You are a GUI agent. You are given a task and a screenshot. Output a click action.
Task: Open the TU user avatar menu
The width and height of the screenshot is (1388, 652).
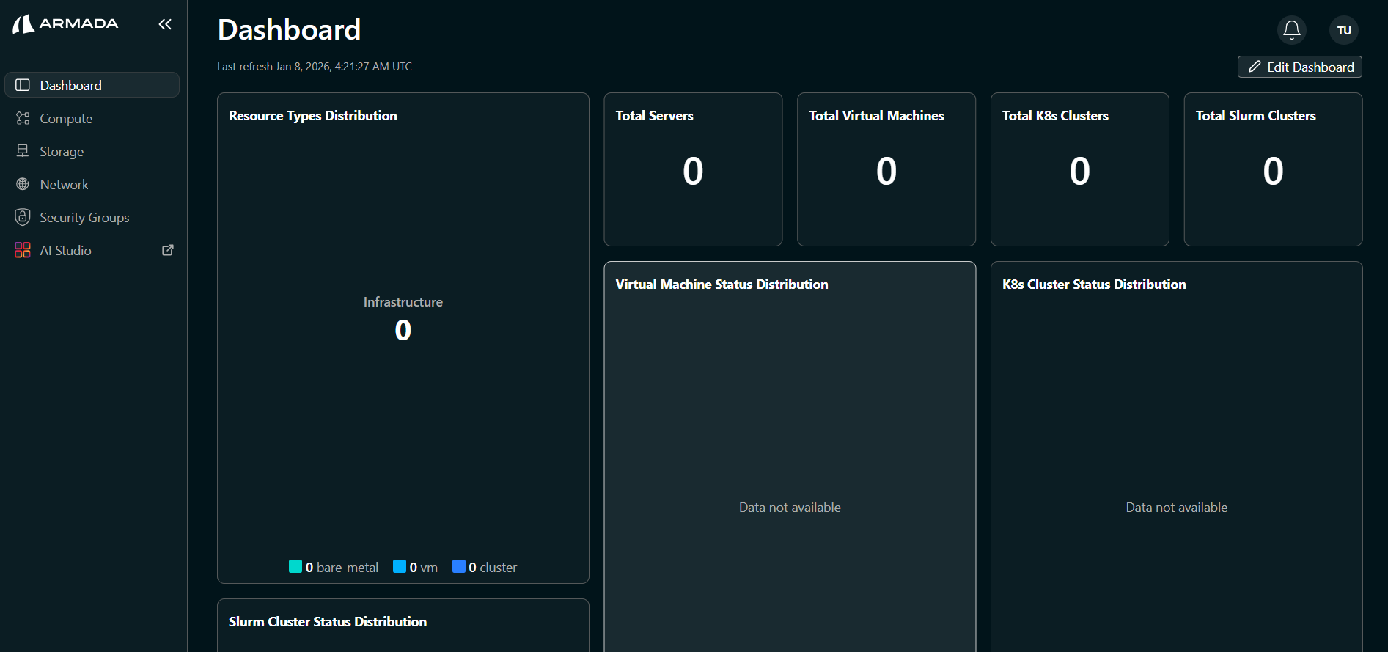[x=1343, y=30]
